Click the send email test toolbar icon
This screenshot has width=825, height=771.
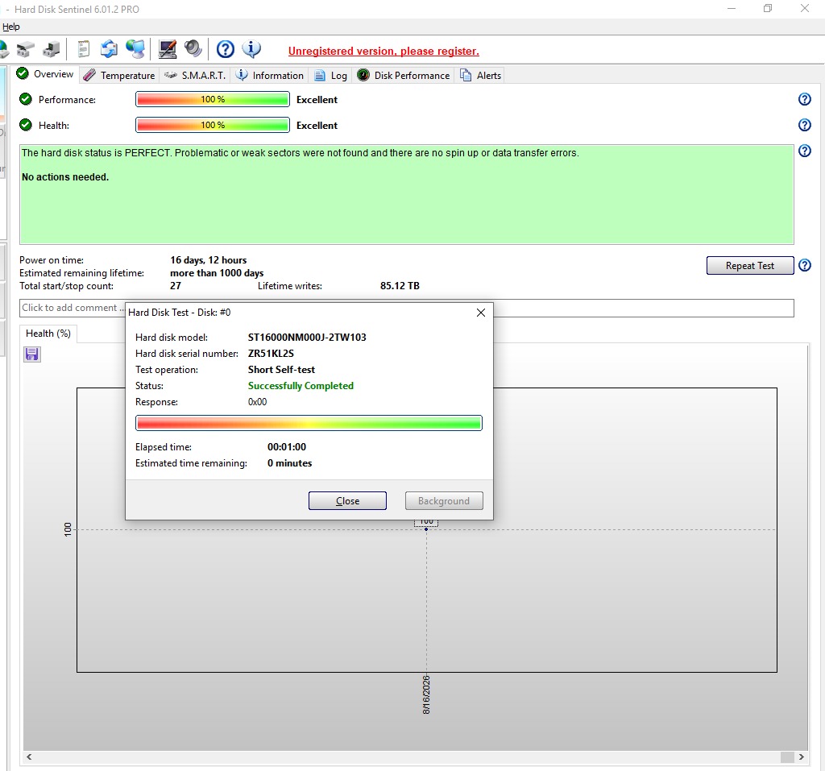pos(109,49)
